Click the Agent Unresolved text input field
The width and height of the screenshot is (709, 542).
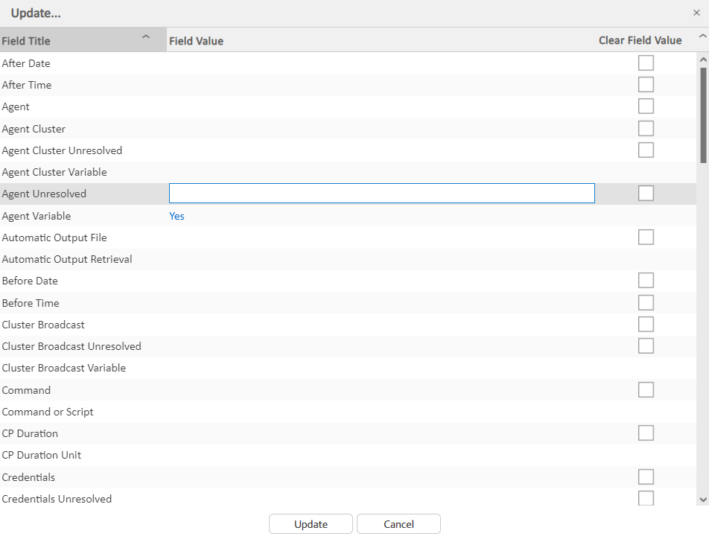pos(381,194)
